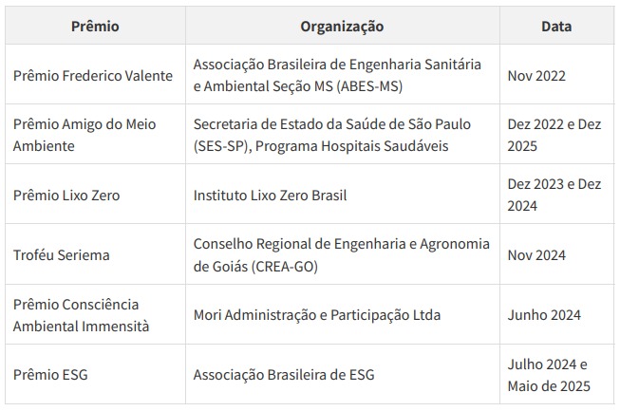
Task: Click the Organização column header
Action: (x=342, y=27)
